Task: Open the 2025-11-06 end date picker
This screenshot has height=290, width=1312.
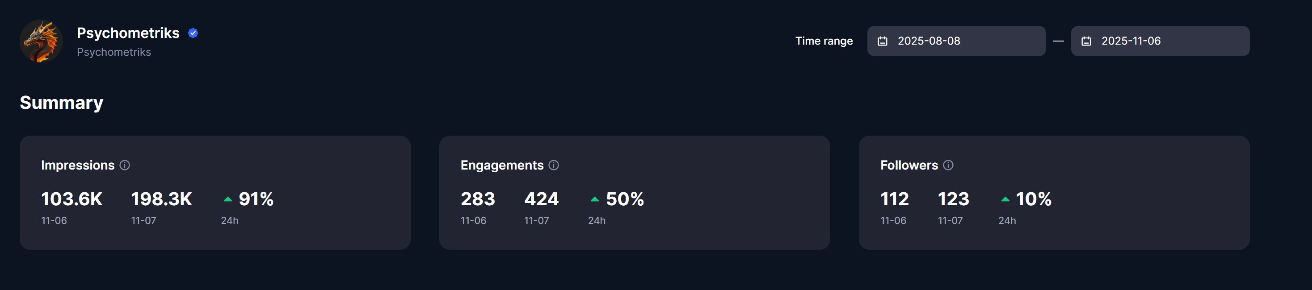Action: 1160,41
